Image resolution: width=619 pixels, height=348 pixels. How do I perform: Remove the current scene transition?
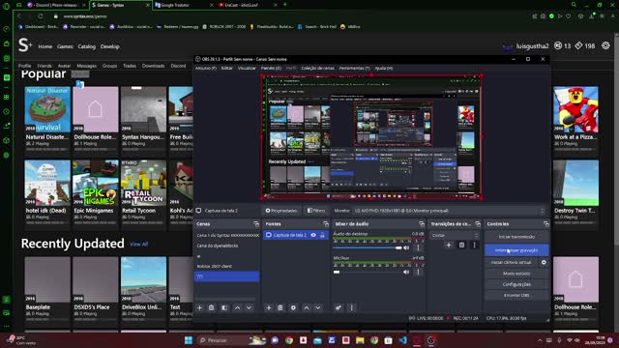tap(461, 245)
